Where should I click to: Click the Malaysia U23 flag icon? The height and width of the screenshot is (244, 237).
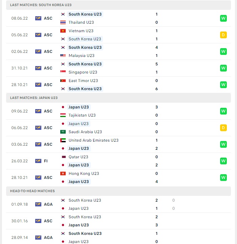click(63, 56)
